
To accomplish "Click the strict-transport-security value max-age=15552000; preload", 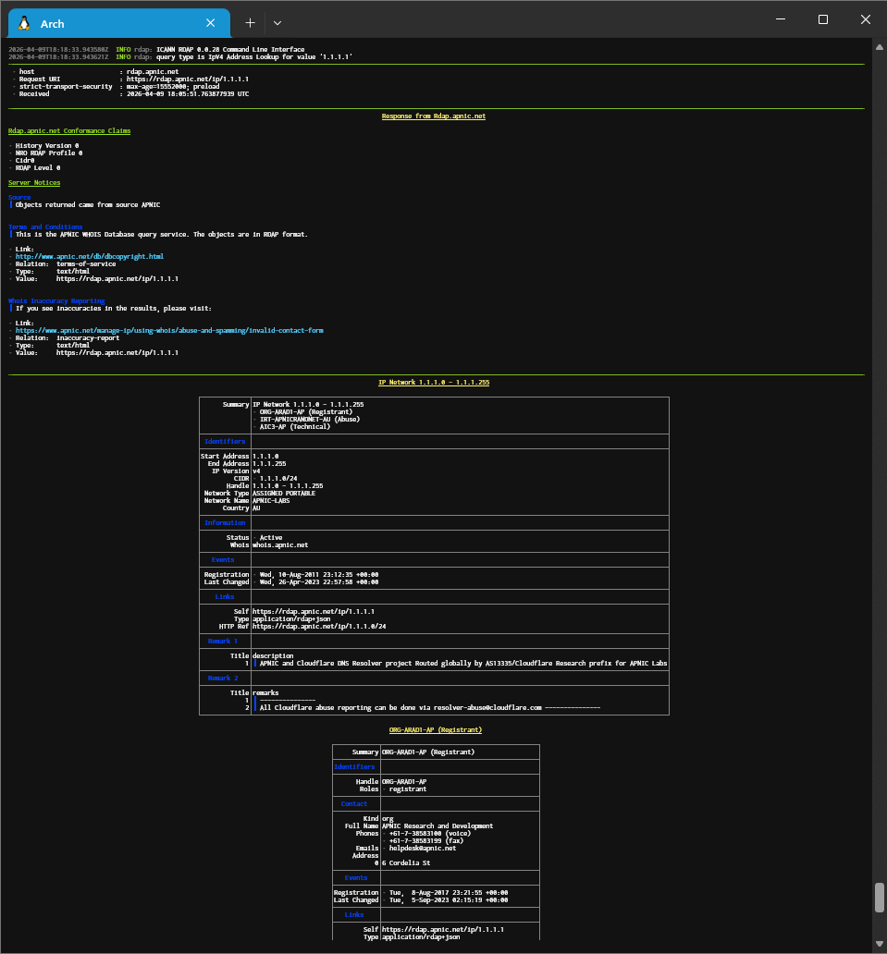I will pos(173,86).
